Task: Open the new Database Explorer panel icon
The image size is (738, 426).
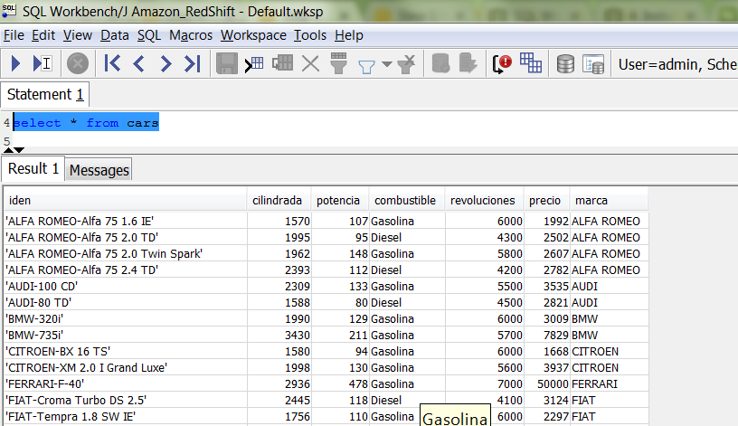Action: 593,64
